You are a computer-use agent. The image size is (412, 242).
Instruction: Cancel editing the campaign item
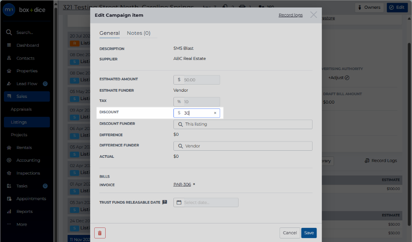290,233
